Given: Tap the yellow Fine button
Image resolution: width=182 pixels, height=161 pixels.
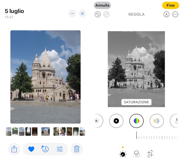Looking at the screenshot, I should click(170, 5).
